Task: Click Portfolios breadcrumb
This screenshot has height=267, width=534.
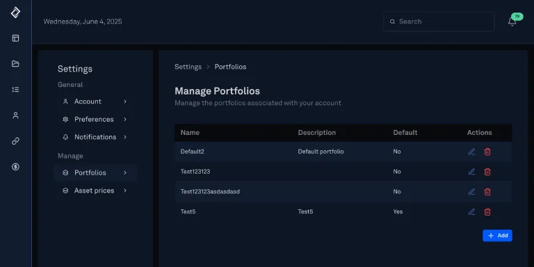Action: coord(230,67)
